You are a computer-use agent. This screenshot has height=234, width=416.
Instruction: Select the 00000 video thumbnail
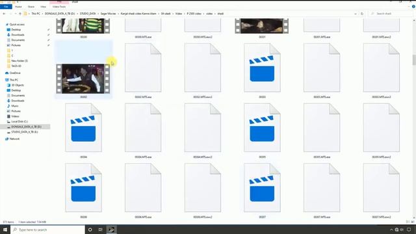pos(83,26)
